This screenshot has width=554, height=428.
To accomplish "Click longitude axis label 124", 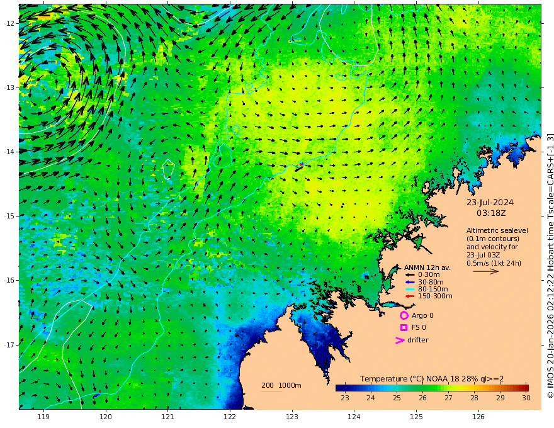I will click(354, 417).
